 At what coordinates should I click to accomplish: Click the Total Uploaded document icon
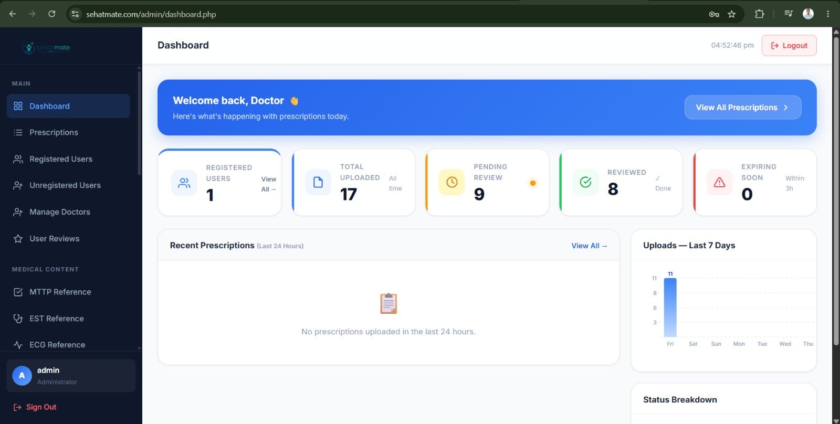(x=318, y=182)
